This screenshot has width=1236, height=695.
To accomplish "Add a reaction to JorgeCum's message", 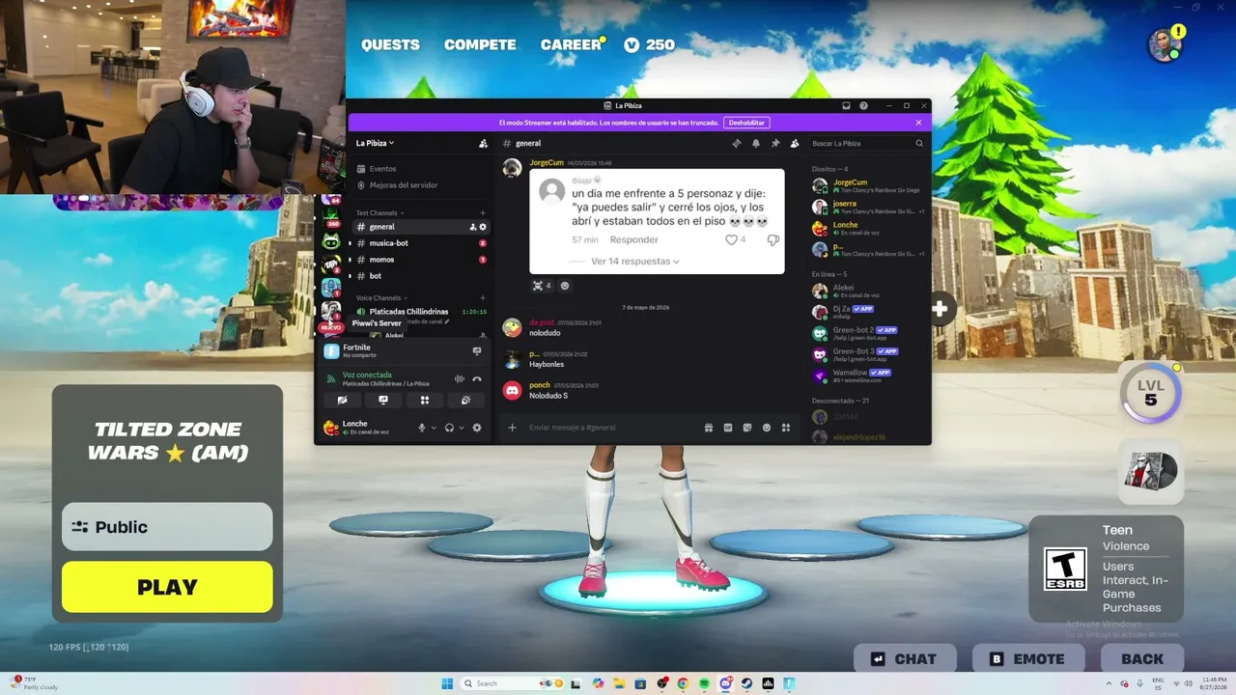I will tap(565, 286).
